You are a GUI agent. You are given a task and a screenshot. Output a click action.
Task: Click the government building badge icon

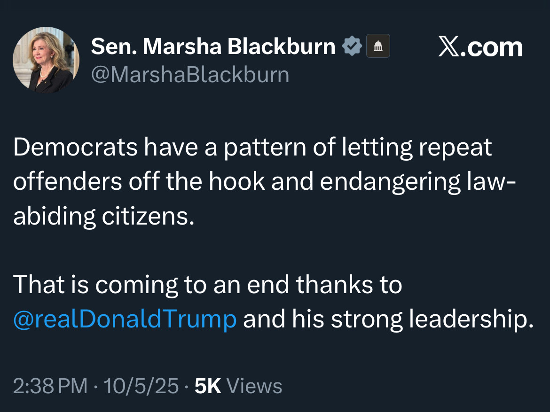click(x=378, y=47)
